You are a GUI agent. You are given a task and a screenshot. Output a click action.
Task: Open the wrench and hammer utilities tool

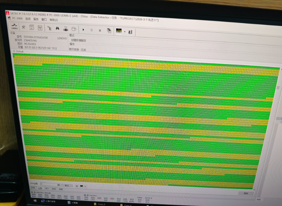click(x=23, y=28)
